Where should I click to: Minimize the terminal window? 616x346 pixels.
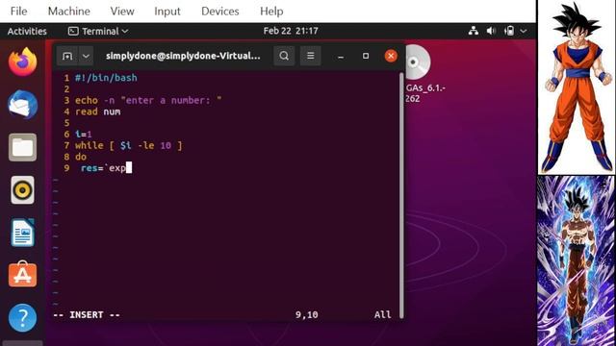(x=341, y=56)
